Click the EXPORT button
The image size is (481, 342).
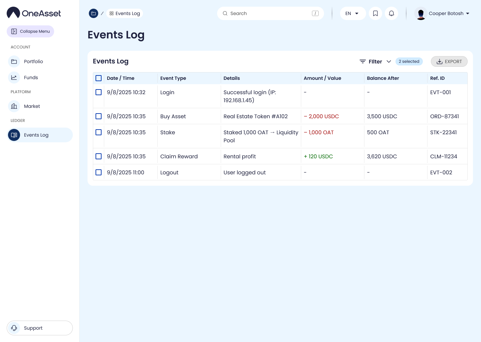pos(449,61)
